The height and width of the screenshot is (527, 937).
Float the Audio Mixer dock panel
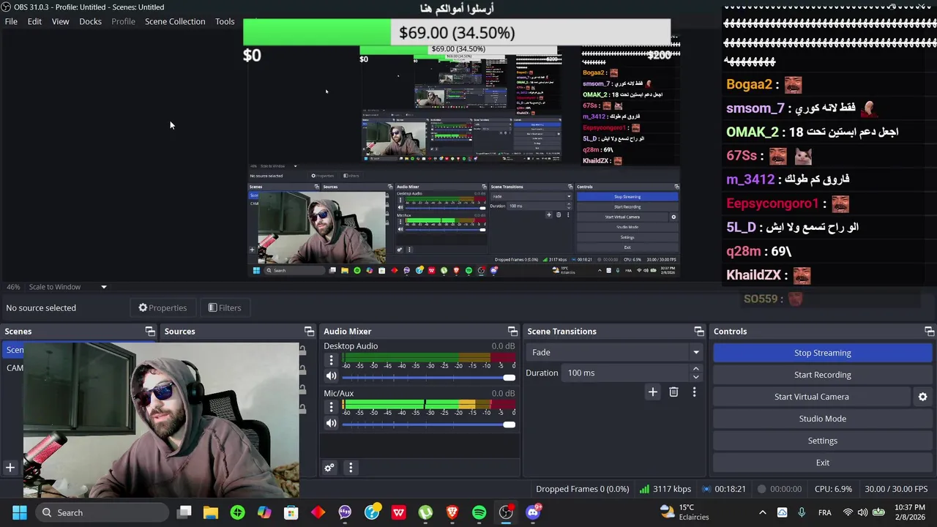coord(512,332)
